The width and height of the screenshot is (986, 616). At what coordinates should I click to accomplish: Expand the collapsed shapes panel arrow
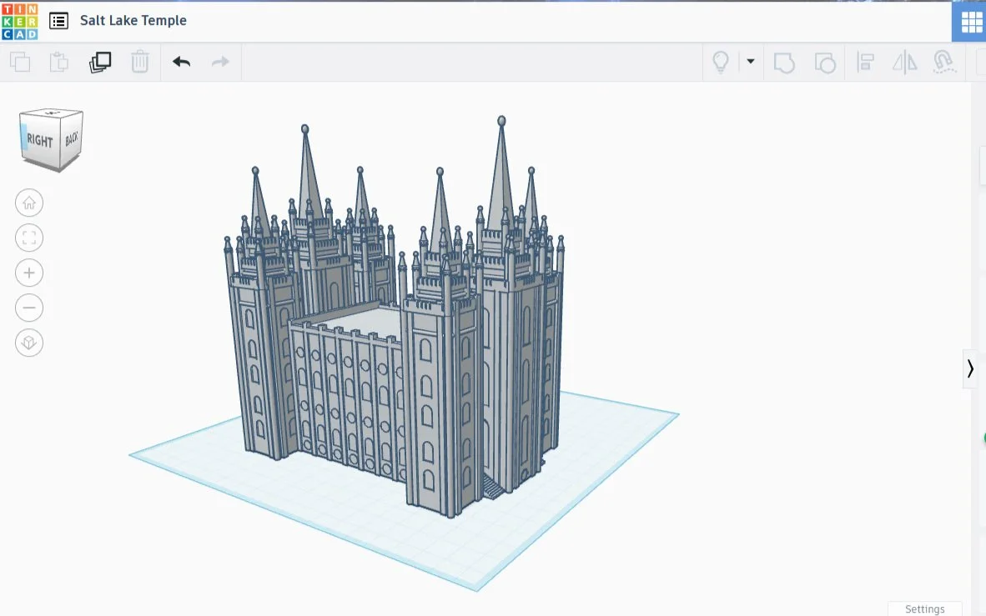pos(970,368)
